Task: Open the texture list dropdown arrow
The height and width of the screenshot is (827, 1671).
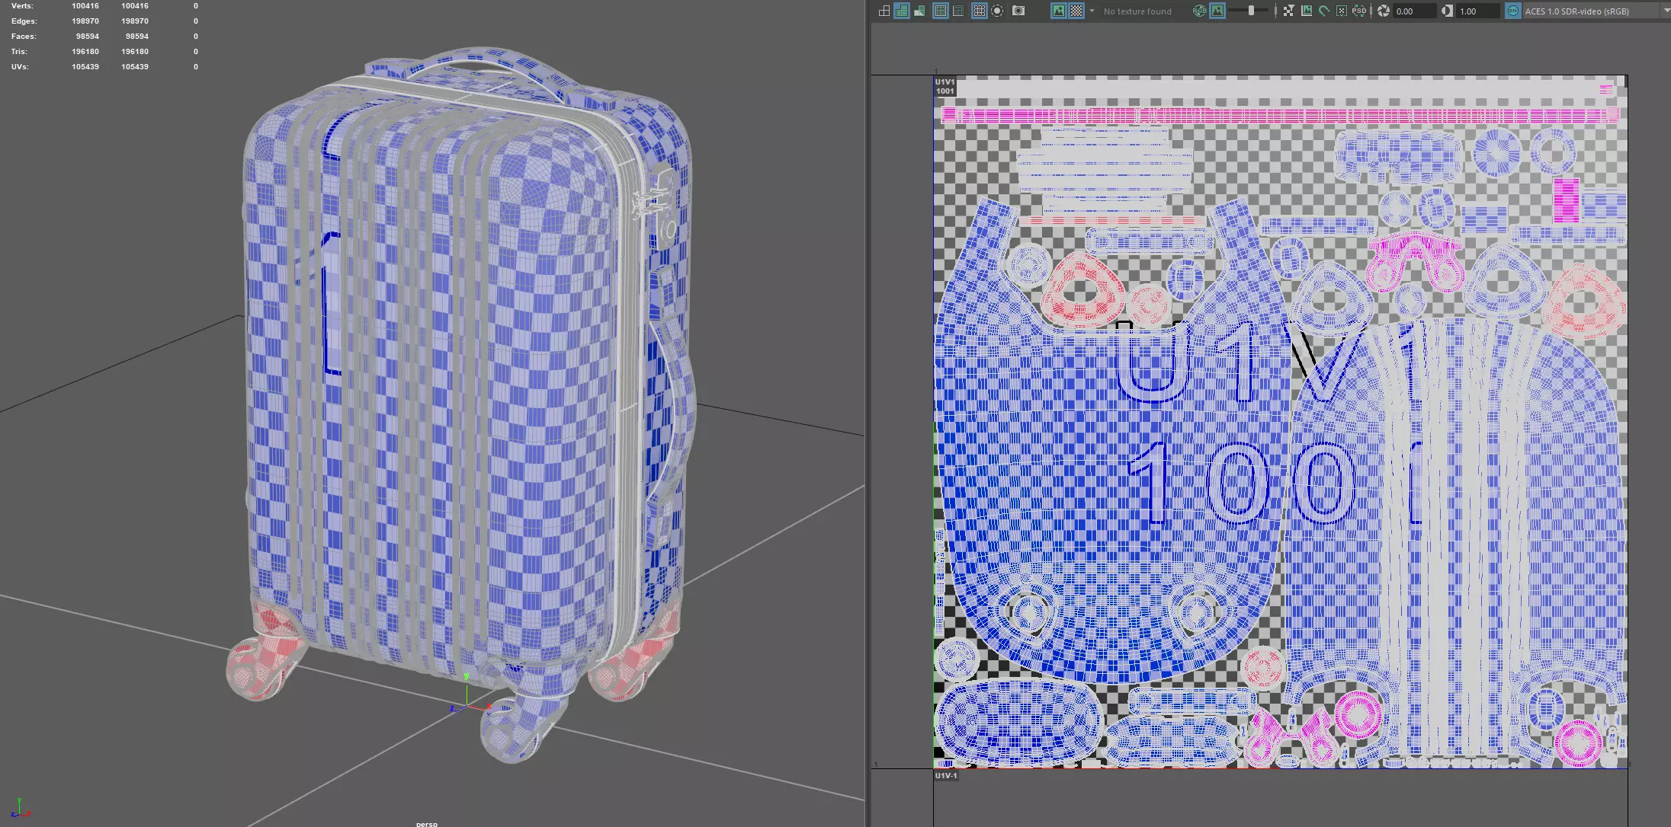Action: [1092, 11]
